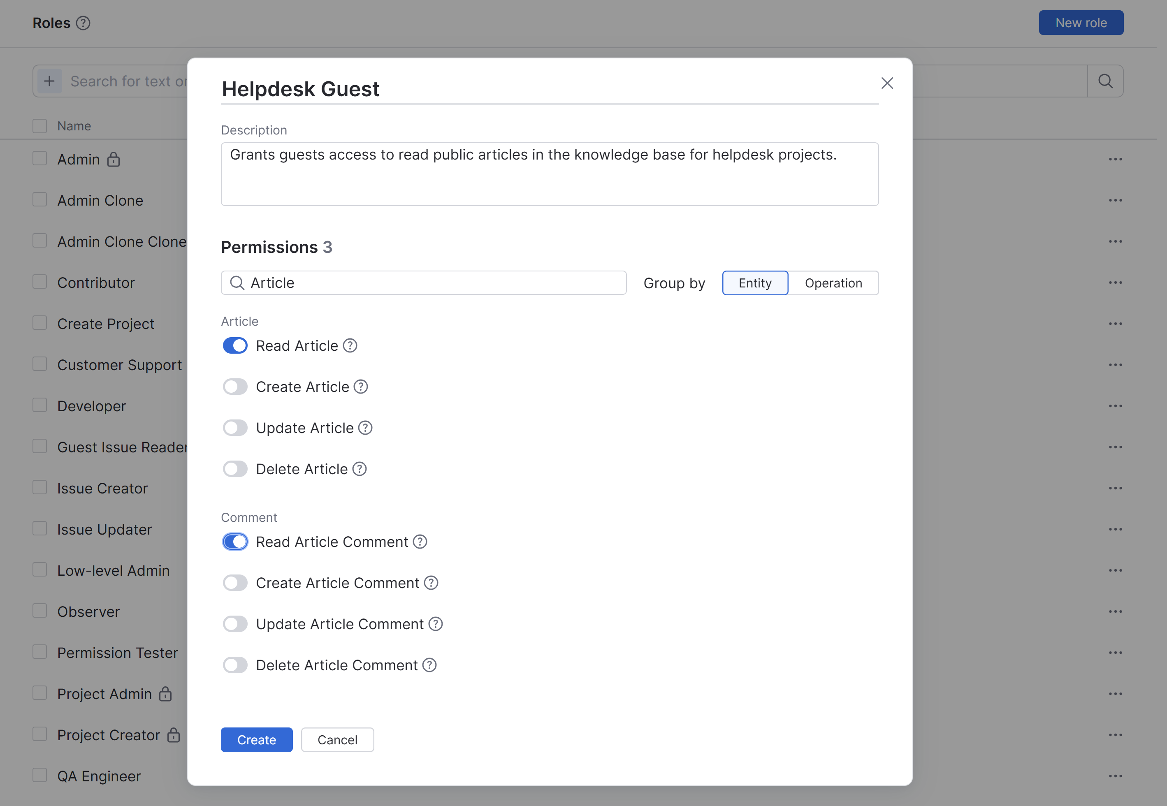Tick the select-all checkbox beside Name header
Image resolution: width=1167 pixels, height=806 pixels.
tap(40, 126)
